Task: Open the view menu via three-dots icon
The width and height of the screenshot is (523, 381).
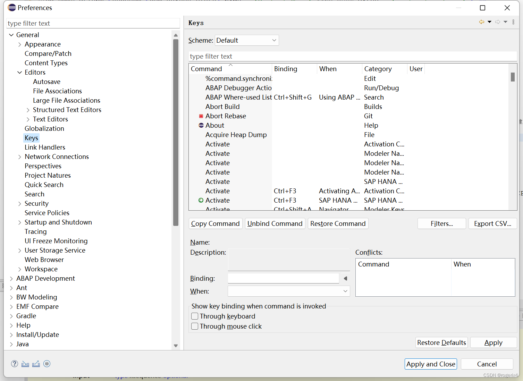Action: coord(514,22)
